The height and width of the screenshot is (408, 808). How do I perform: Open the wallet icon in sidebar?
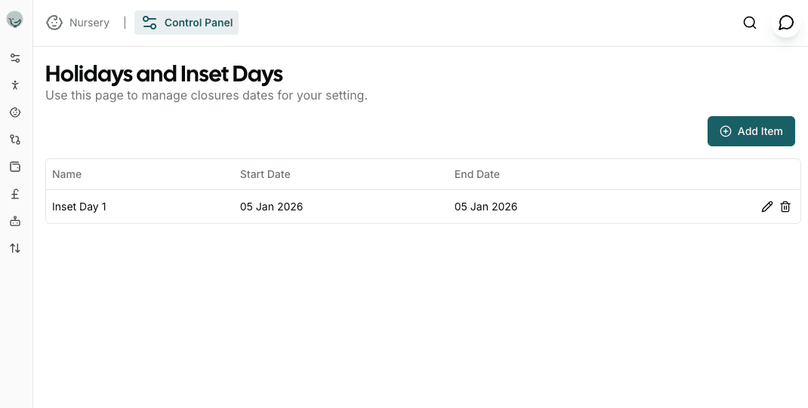coord(15,167)
